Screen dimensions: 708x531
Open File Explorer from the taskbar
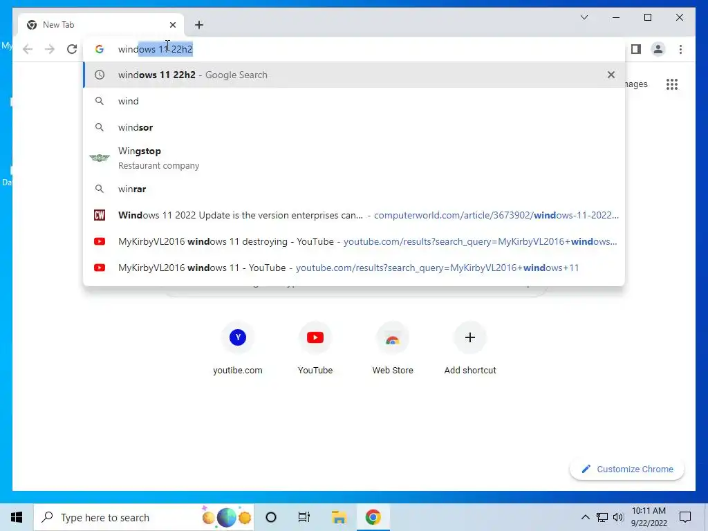[x=339, y=517]
